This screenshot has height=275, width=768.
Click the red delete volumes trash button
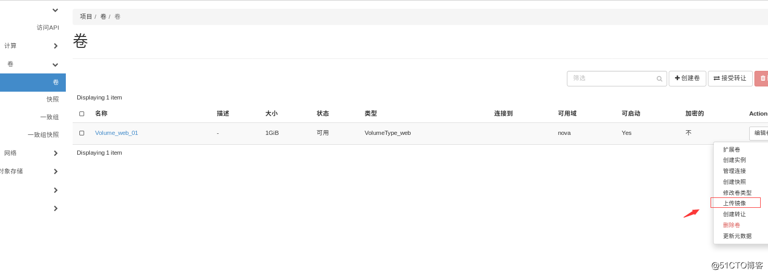762,78
